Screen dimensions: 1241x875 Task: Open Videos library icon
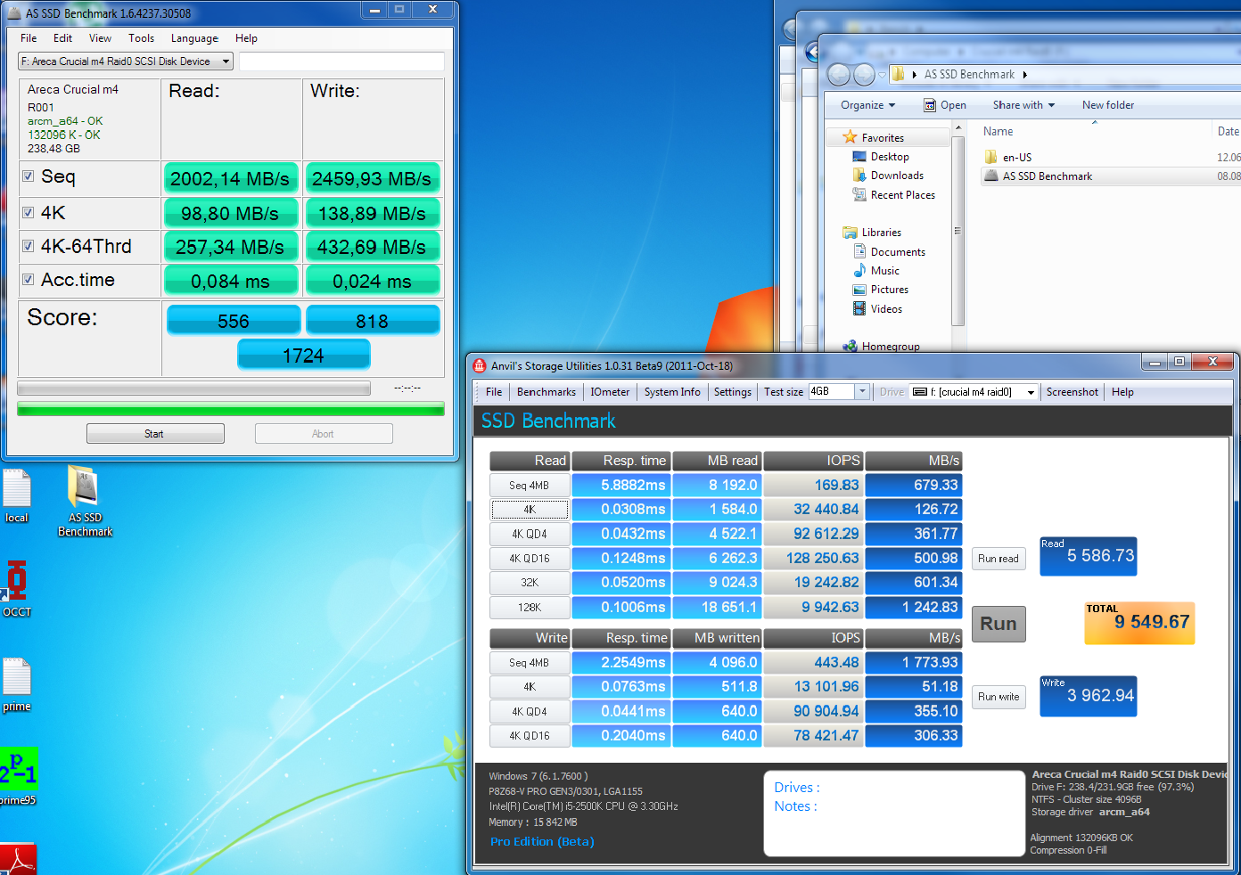pos(859,308)
